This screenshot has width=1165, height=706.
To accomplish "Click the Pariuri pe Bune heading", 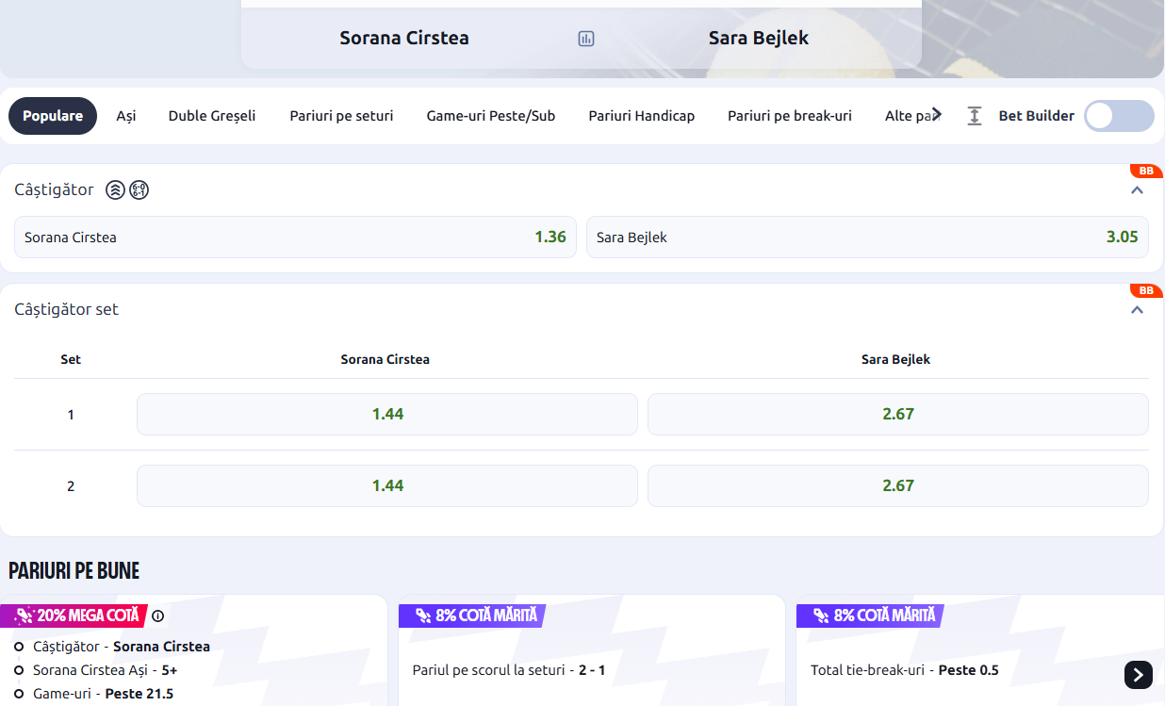I will pos(74,570).
